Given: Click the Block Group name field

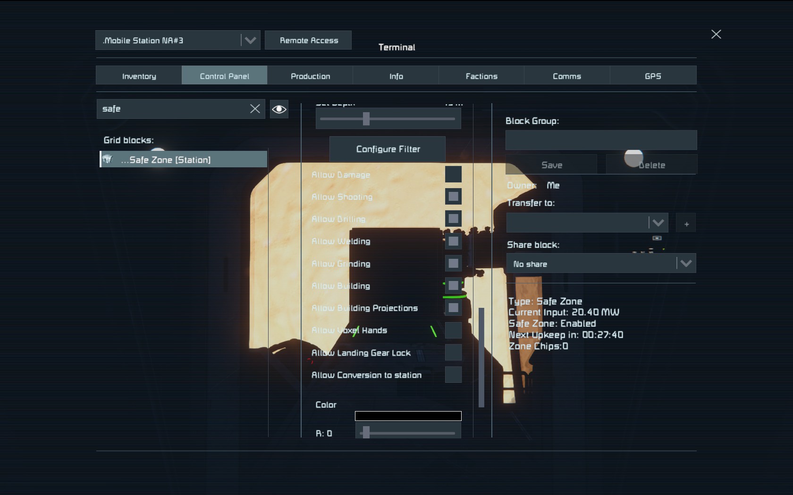Looking at the screenshot, I should [x=600, y=140].
